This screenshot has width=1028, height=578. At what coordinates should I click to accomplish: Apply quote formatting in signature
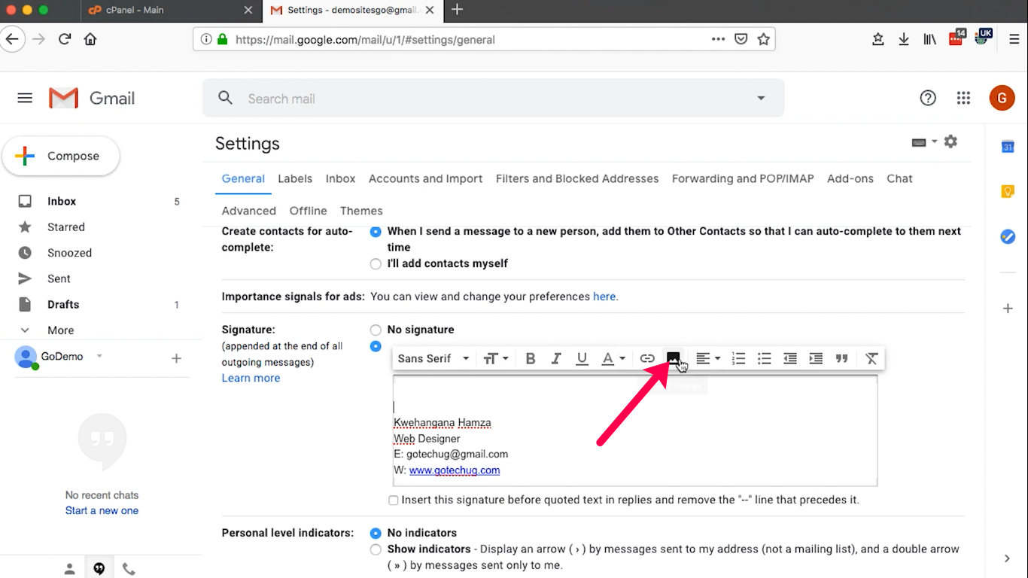pyautogui.click(x=842, y=358)
